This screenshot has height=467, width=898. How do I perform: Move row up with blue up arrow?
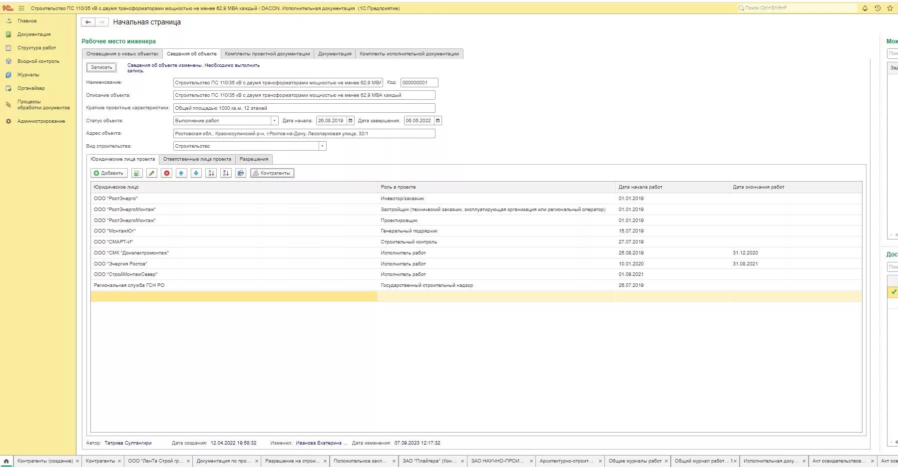coord(181,173)
